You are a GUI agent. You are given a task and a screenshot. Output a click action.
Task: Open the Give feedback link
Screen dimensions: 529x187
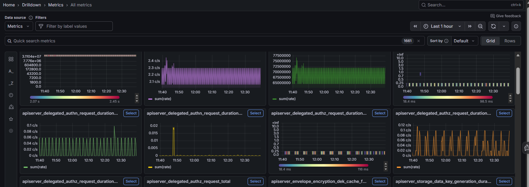[x=506, y=16]
